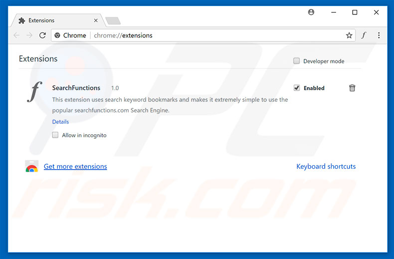Uncheck the Enabled checkbox for SearchFunctions
394x259 pixels.
click(297, 88)
